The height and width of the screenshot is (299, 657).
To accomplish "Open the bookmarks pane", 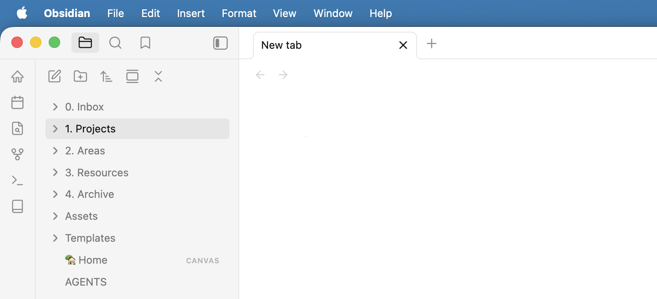I will [x=145, y=43].
